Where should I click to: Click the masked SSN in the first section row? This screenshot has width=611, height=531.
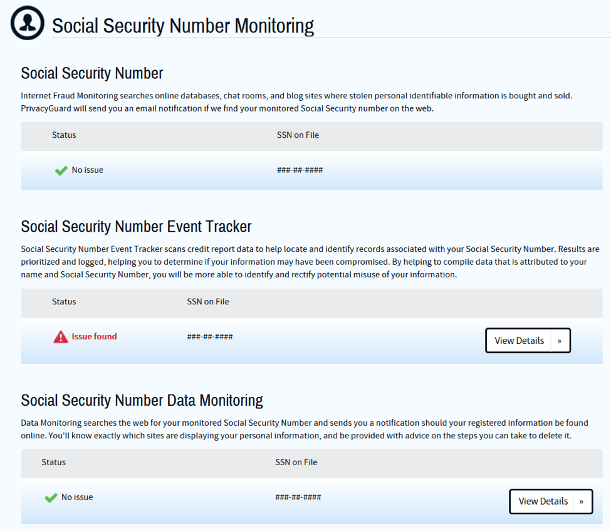(x=300, y=170)
